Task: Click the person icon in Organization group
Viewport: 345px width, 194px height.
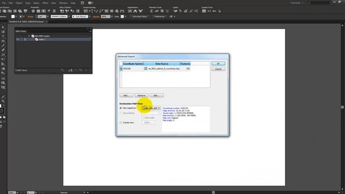Action: click(x=135, y=11)
